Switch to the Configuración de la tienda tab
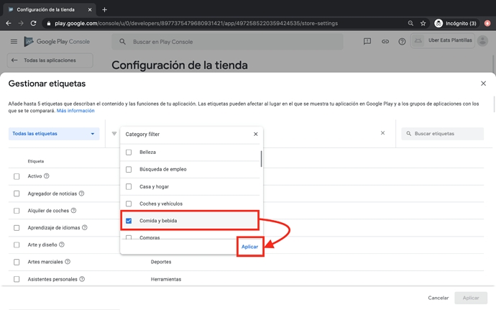 point(47,10)
